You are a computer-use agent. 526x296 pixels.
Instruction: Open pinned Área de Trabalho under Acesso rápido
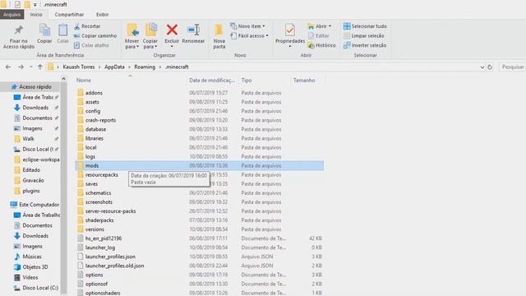[x=35, y=97]
